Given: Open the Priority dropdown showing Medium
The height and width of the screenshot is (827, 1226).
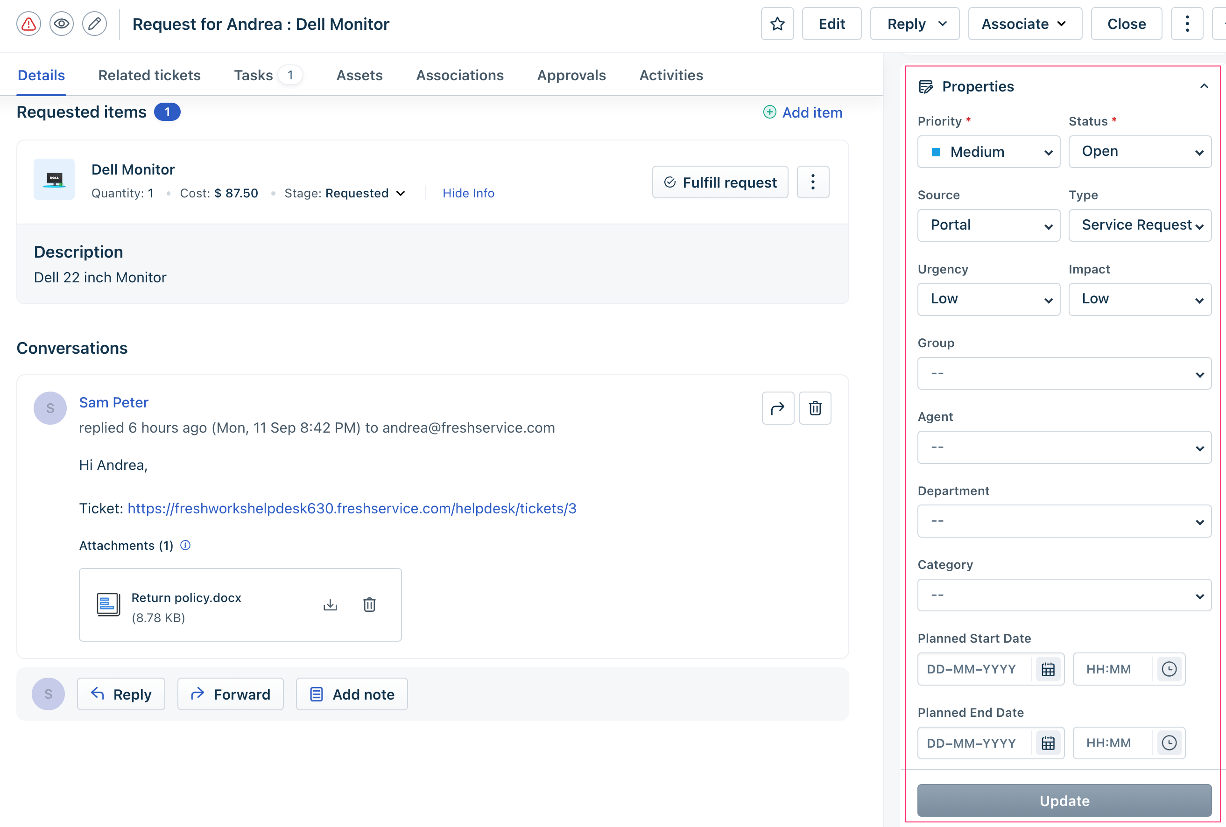Looking at the screenshot, I should pyautogui.click(x=989, y=152).
